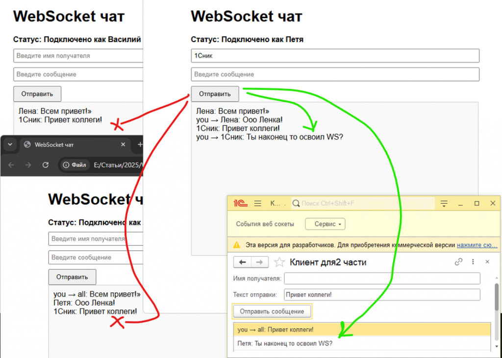Click 1Сник: Привет коллеги! in bottom-left chat
502x358 pixels.
(95, 311)
